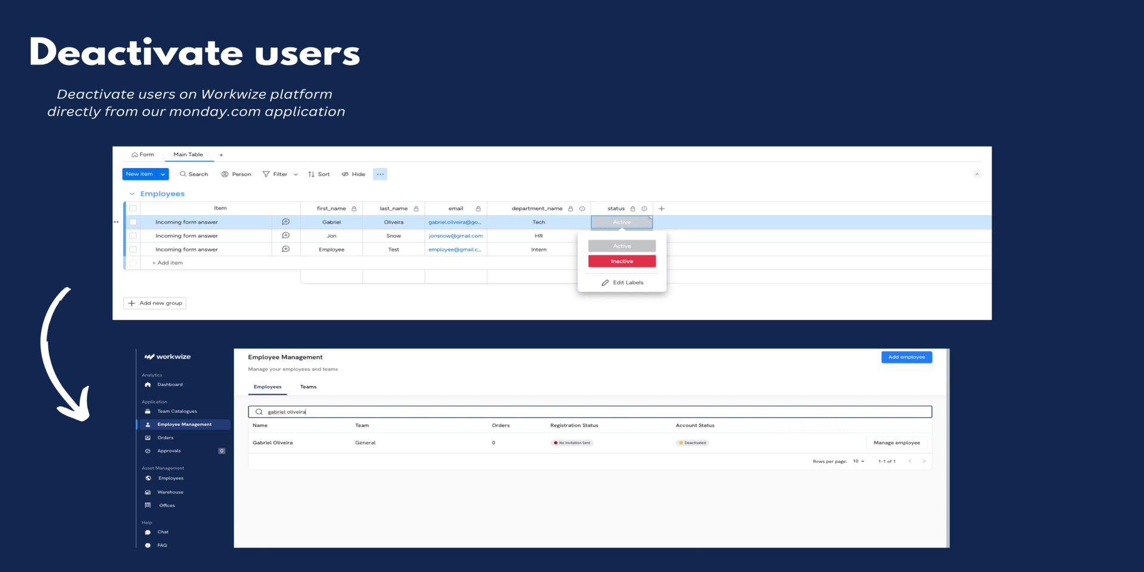The image size is (1144, 572).
Task: Select Employee Management sidebar item
Action: [x=184, y=424]
